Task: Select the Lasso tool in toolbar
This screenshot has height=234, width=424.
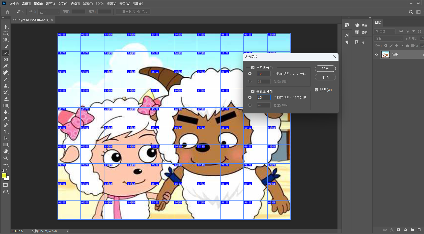Action: [x=6, y=40]
